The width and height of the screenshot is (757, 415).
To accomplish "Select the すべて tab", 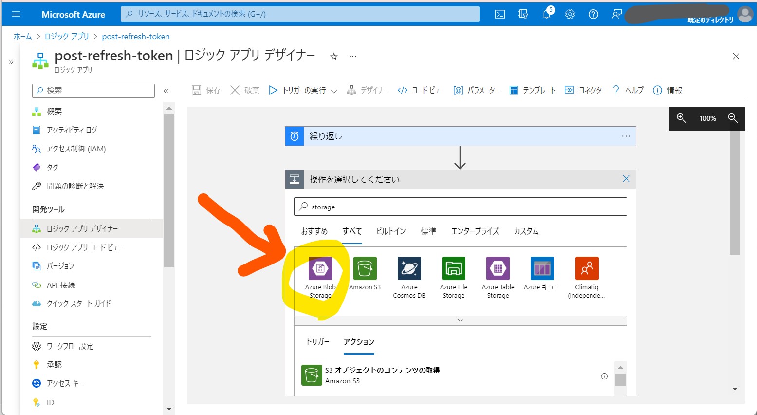I will tap(352, 231).
